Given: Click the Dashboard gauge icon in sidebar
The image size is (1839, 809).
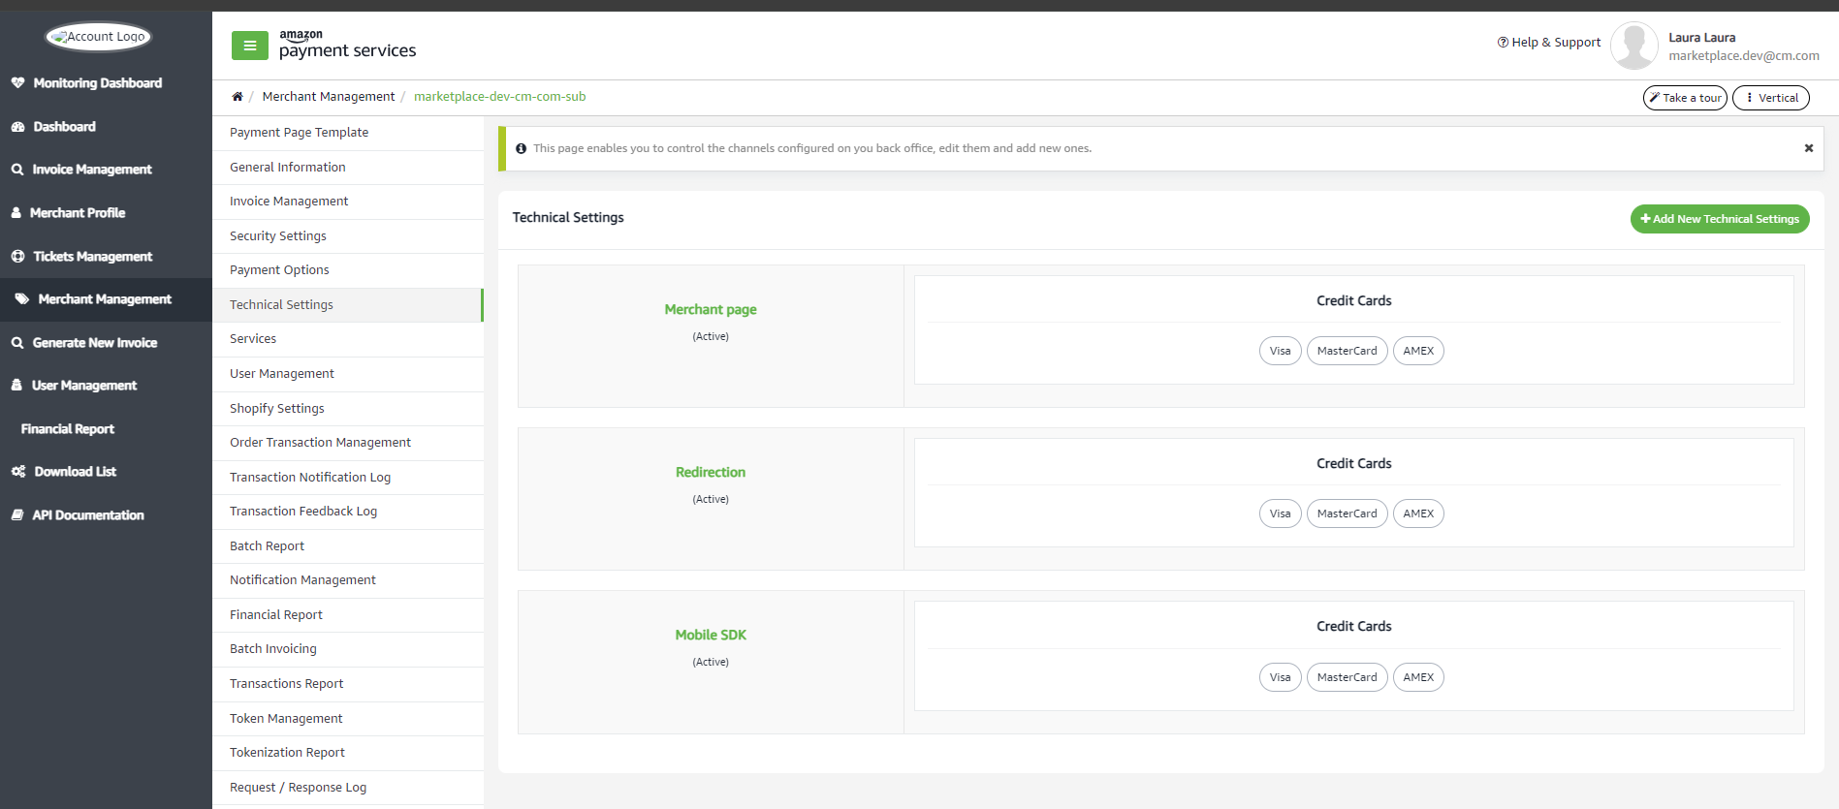Looking at the screenshot, I should click(x=17, y=127).
